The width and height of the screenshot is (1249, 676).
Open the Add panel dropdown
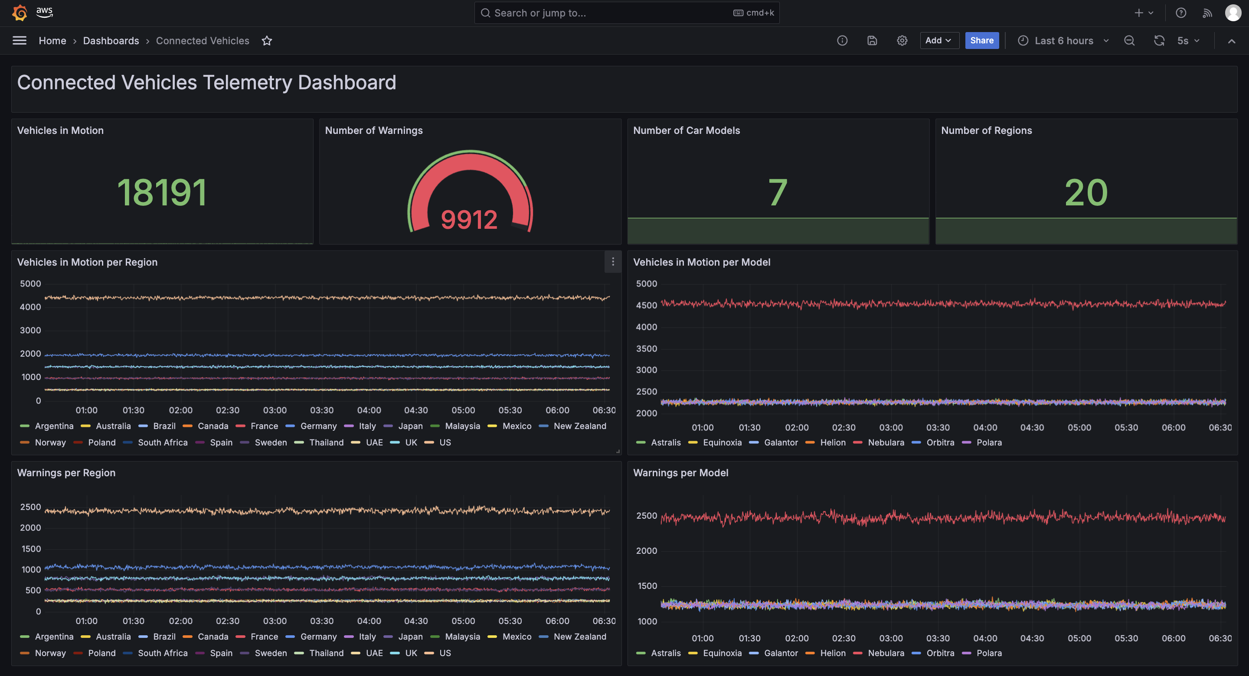point(939,40)
